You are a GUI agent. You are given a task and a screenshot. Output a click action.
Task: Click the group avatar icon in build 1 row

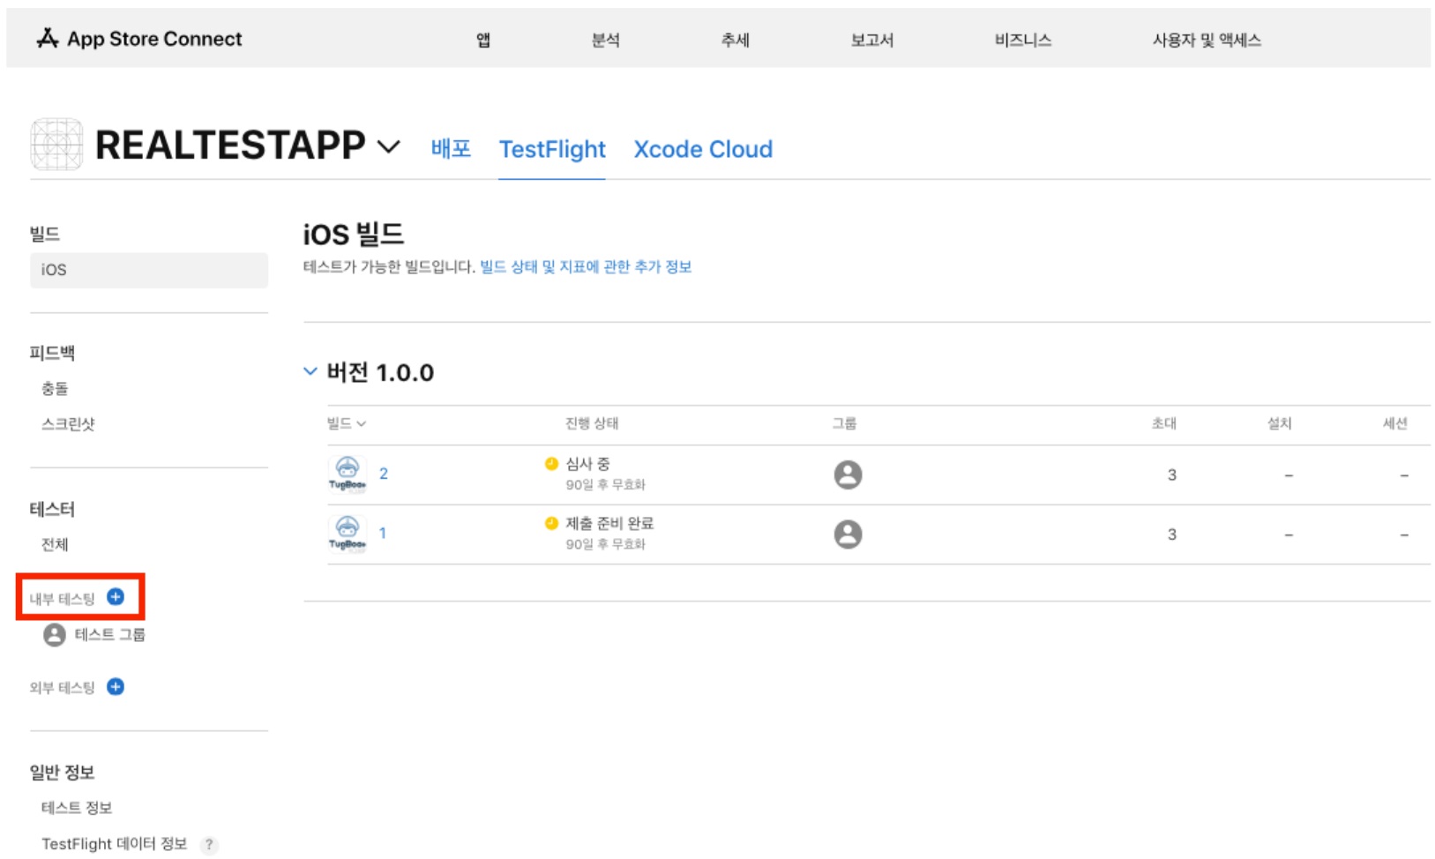(848, 534)
